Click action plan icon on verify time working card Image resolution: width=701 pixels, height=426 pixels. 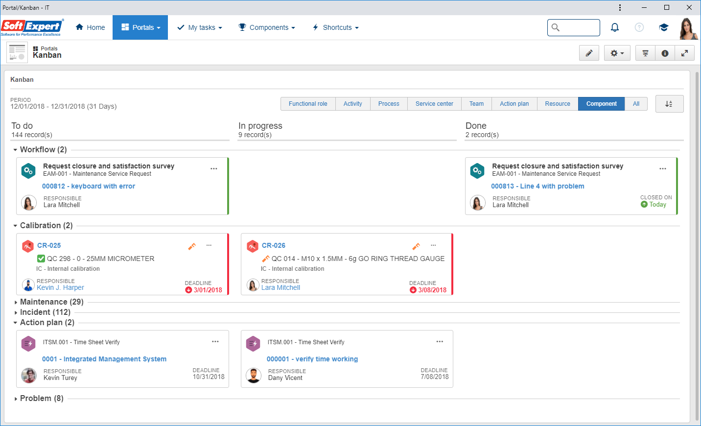[253, 344]
